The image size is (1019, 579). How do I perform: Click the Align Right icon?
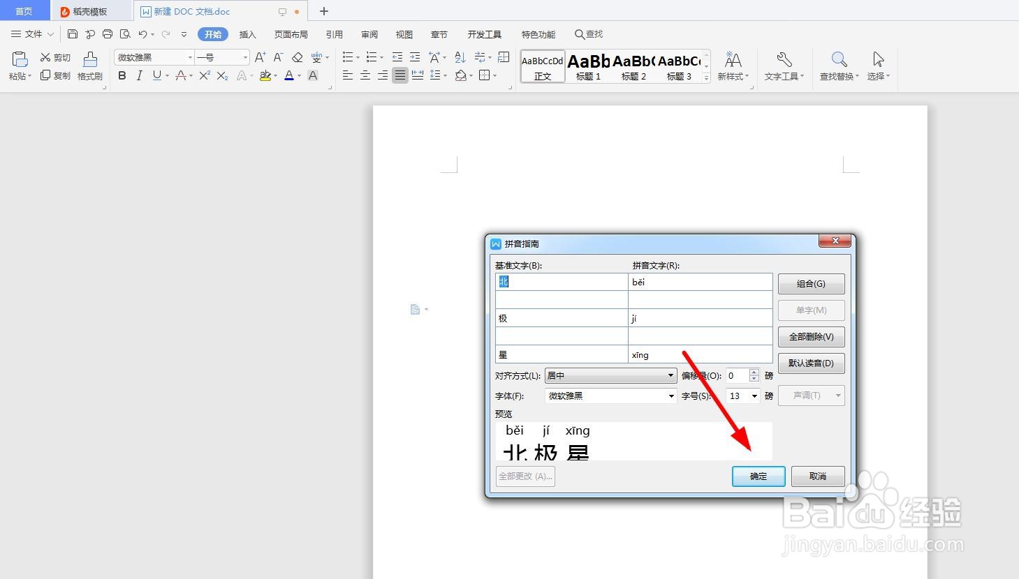pyautogui.click(x=383, y=75)
